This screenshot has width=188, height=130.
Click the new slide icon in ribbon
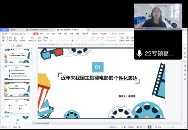[x=32, y=38]
